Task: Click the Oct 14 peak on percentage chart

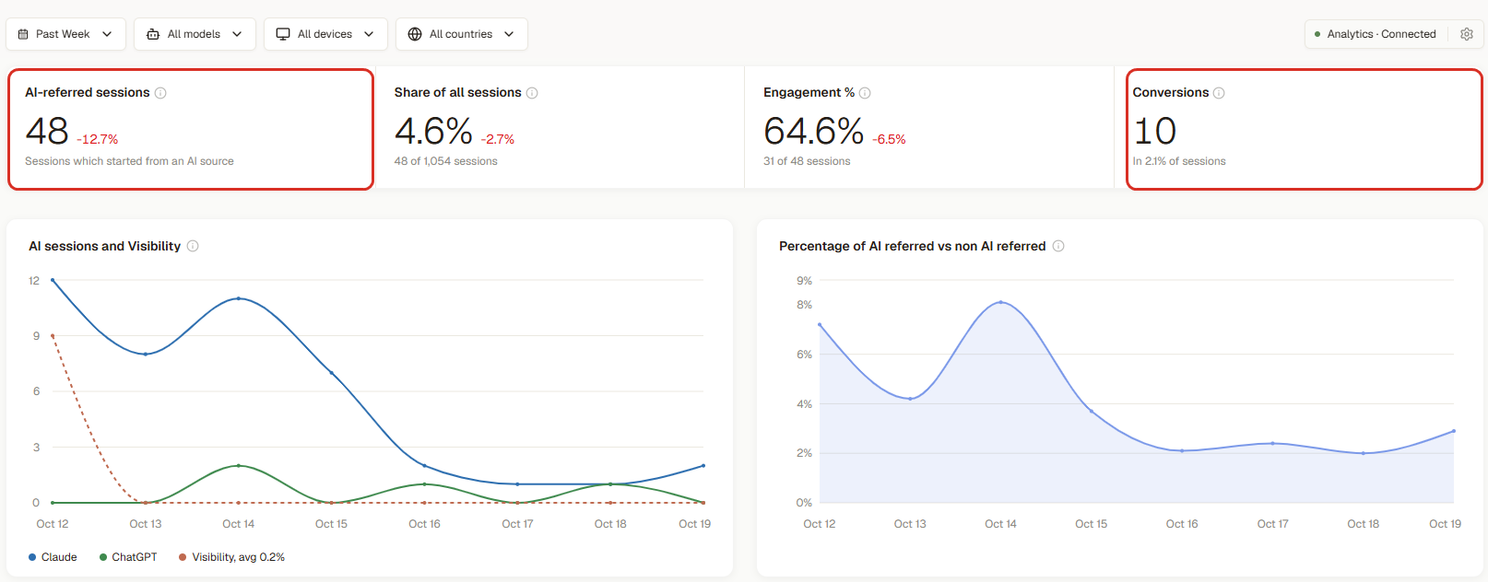Action: pyautogui.click(x=1001, y=302)
